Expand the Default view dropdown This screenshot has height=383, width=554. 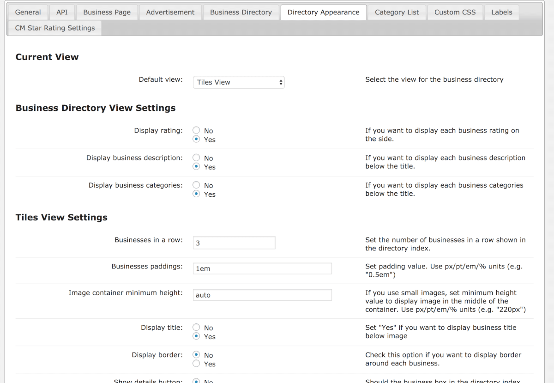pyautogui.click(x=238, y=82)
